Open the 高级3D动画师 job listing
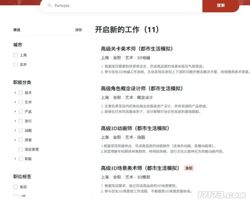This screenshot has width=250, height=202. [x=135, y=128]
